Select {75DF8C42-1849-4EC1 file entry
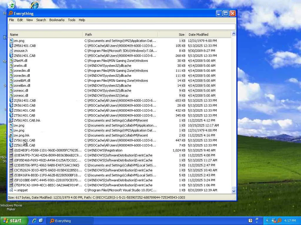 pyautogui.click(x=120, y=185)
